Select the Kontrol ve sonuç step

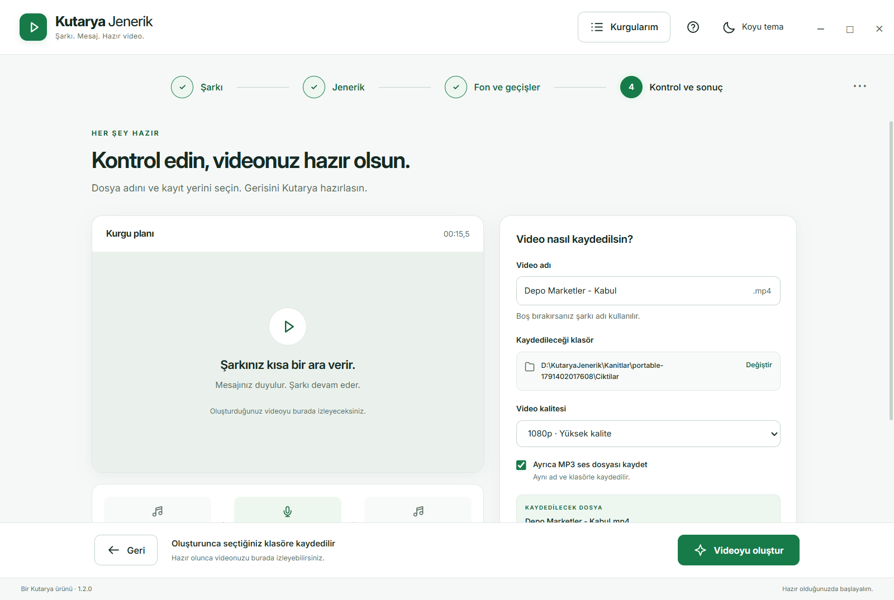(x=672, y=87)
